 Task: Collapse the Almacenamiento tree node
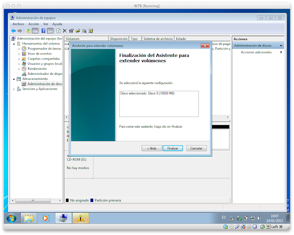[x=14, y=79]
